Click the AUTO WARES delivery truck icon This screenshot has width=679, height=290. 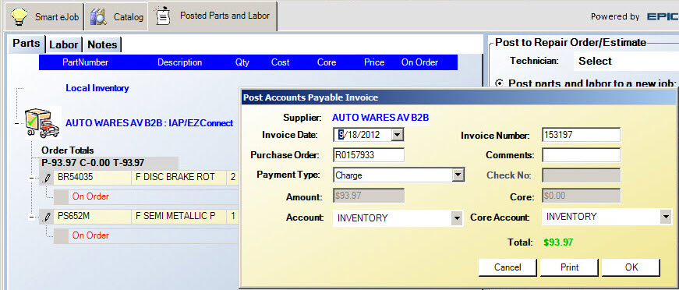pos(42,124)
